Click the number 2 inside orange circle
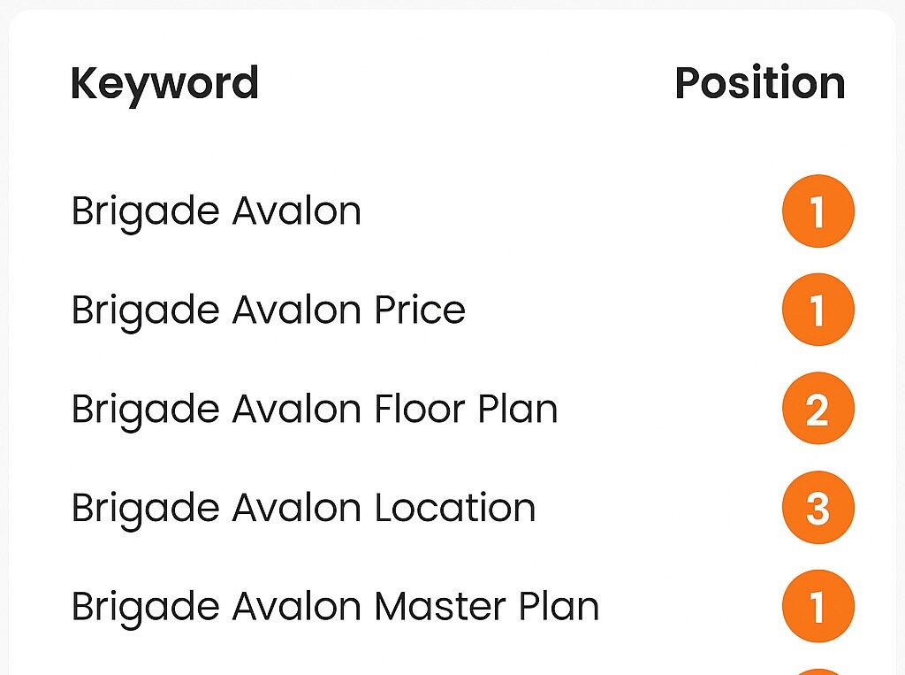Screen dimensions: 905x675 (818, 410)
